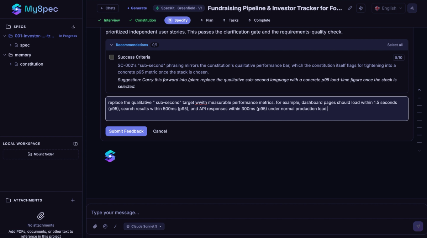427x238 pixels.
Task: Click the folder icon beside SPECS heading
Action: click(x=8, y=27)
